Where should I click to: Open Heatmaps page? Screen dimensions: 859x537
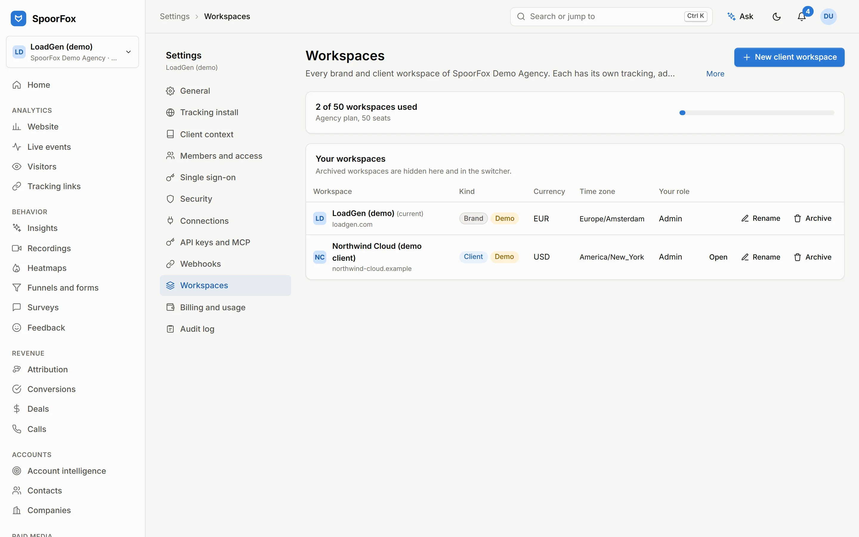click(x=72, y=268)
